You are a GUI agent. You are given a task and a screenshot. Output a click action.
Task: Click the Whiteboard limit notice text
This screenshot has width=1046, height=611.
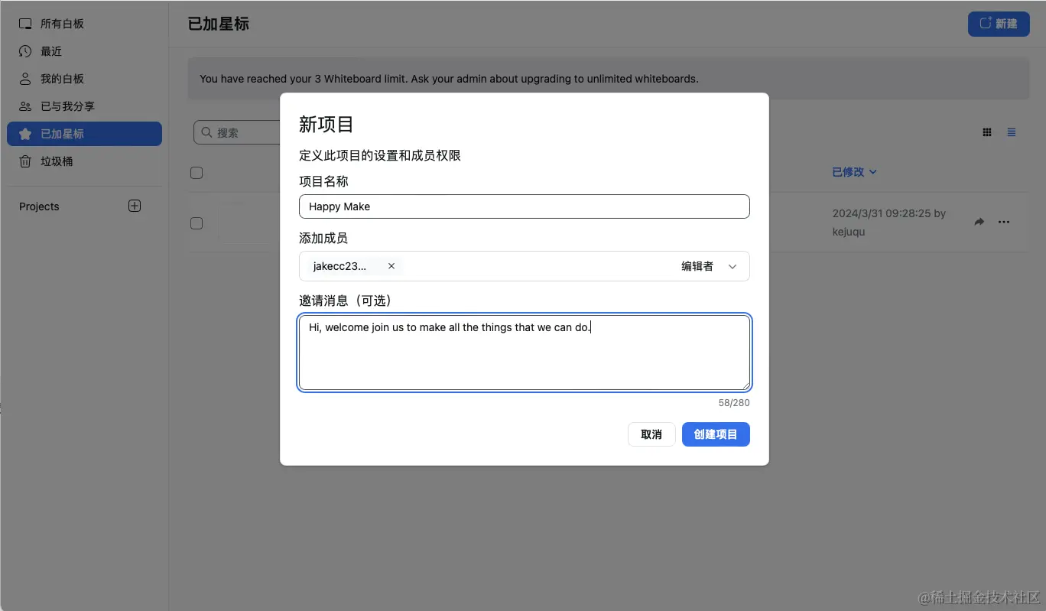(x=449, y=79)
